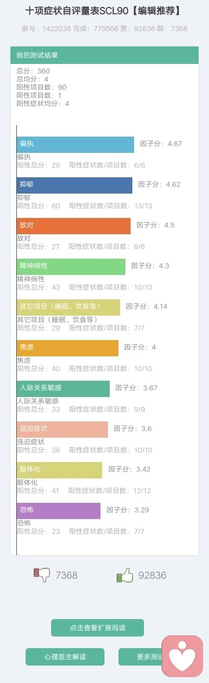Tap the 更多测试 button
The height and width of the screenshot is (683, 209).
(140, 656)
